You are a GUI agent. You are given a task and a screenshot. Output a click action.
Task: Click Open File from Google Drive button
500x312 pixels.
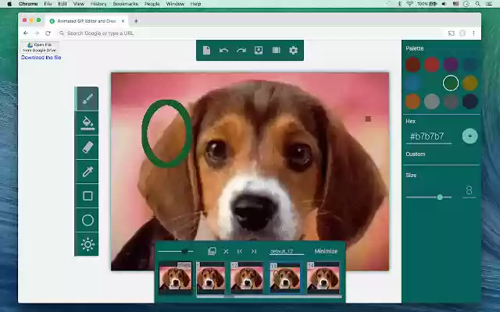coord(40,48)
